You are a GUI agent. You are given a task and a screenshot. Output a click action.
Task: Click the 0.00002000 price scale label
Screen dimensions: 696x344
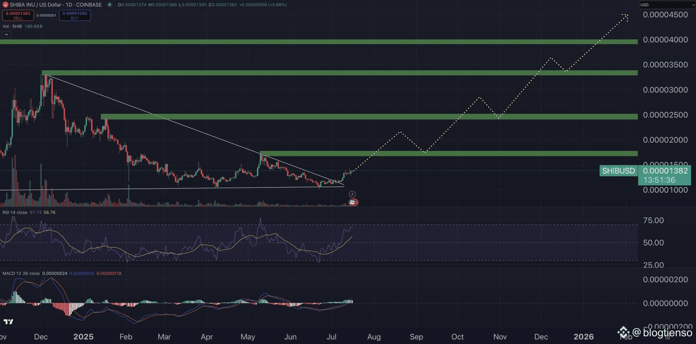pyautogui.click(x=666, y=140)
